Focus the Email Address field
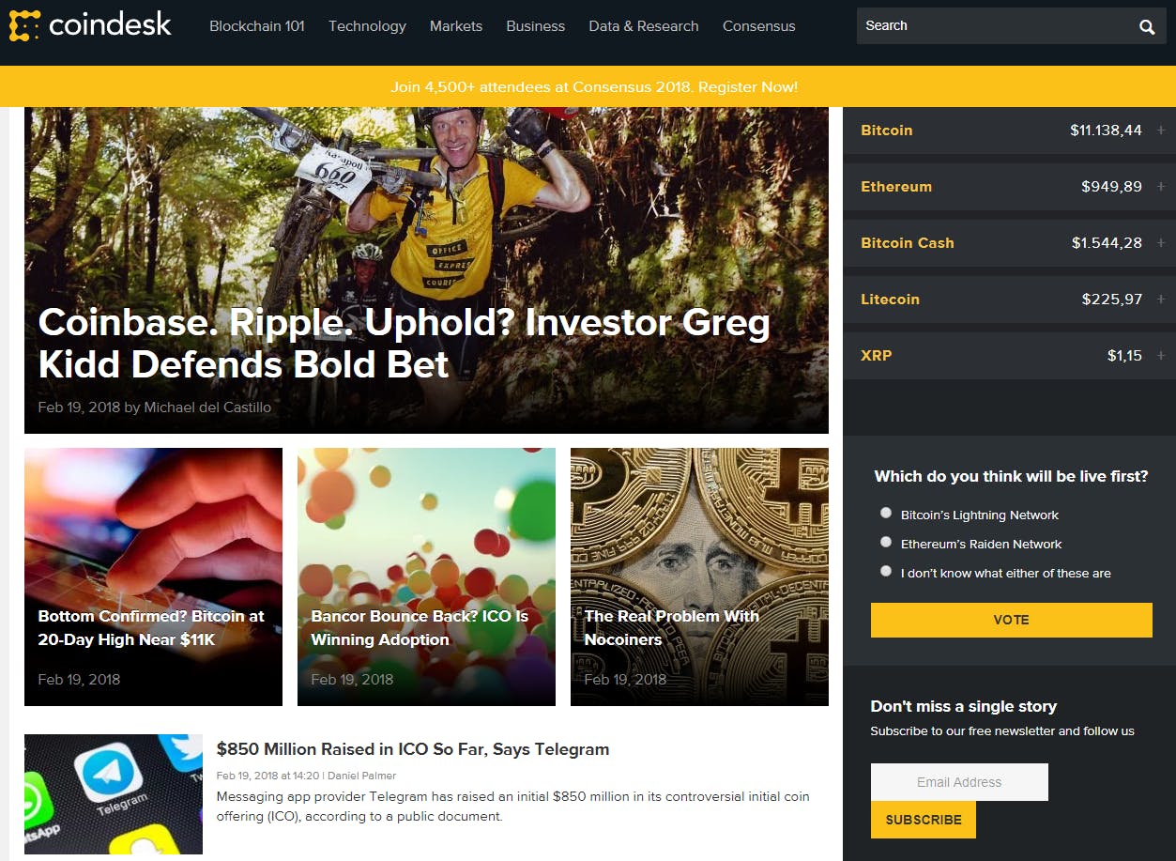 pos(959,782)
